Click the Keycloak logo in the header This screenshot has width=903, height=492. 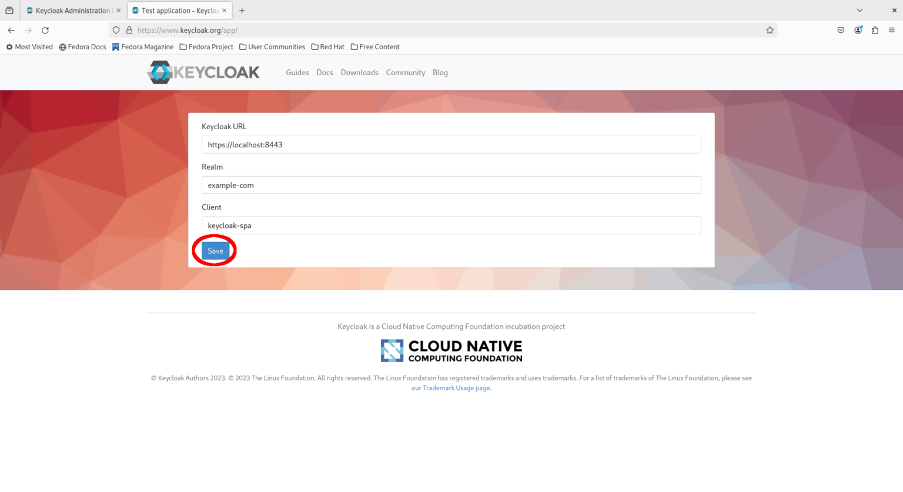click(203, 72)
